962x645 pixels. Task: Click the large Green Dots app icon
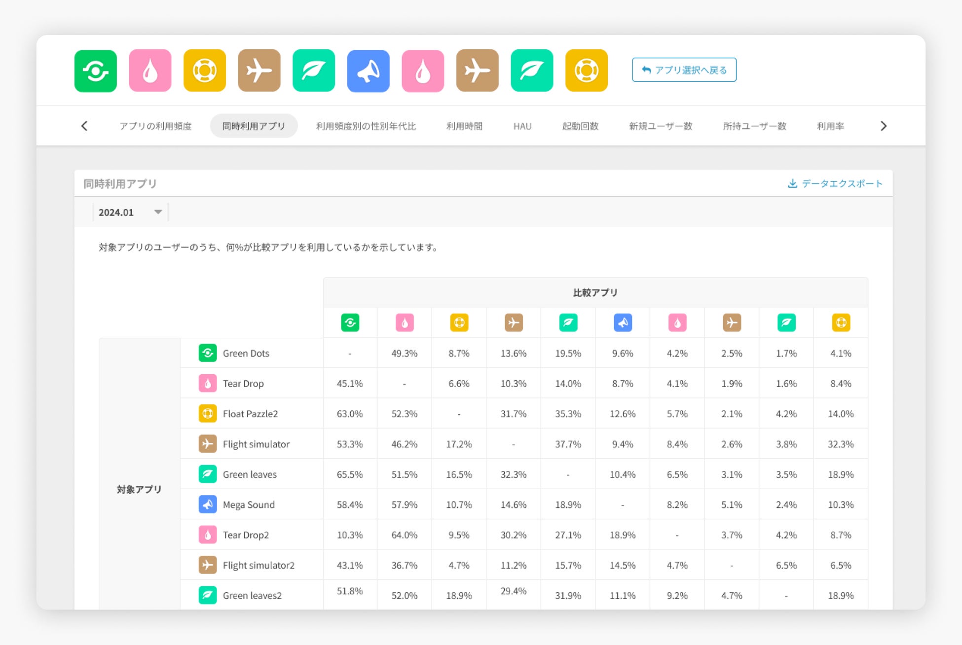coord(96,71)
